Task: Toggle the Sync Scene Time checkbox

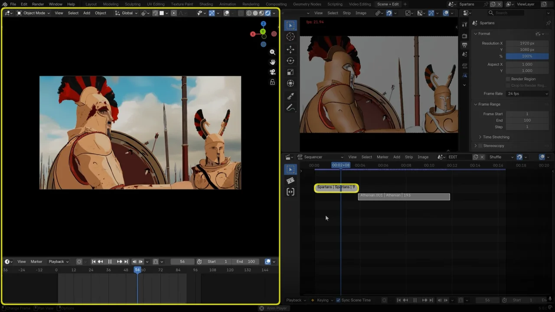Action: [339, 300]
